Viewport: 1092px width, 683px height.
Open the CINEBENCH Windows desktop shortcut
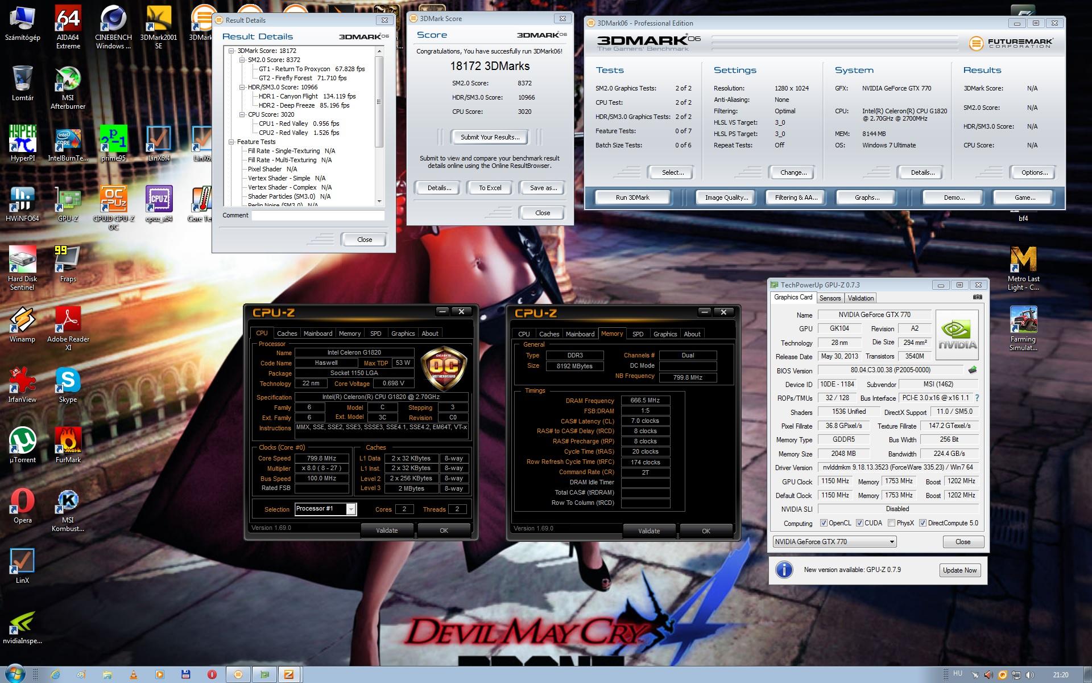point(113,27)
